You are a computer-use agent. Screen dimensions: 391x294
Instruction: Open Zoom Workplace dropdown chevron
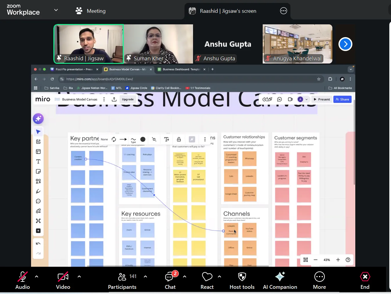click(56, 10)
